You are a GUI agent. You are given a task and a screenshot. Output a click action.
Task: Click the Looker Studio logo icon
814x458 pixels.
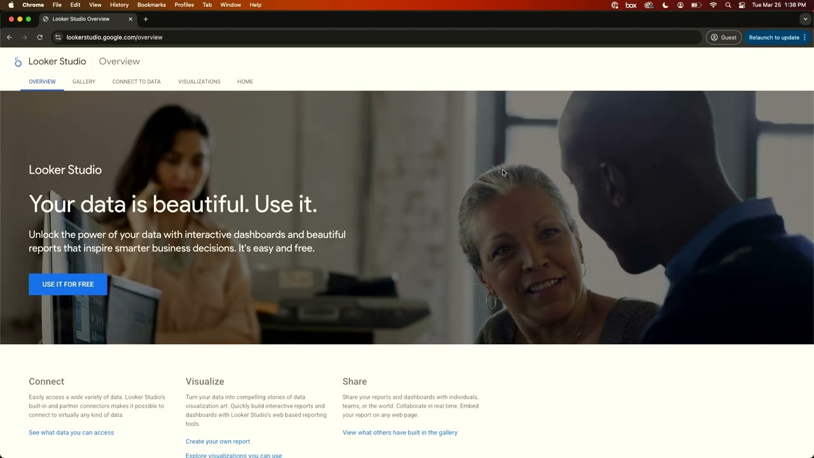[18, 62]
